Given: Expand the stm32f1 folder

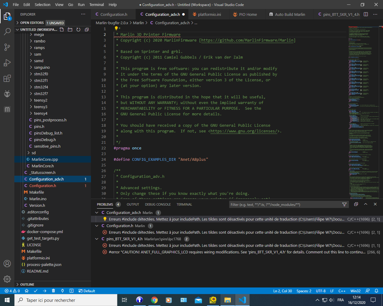Looking at the screenshot, I should click(41, 80).
